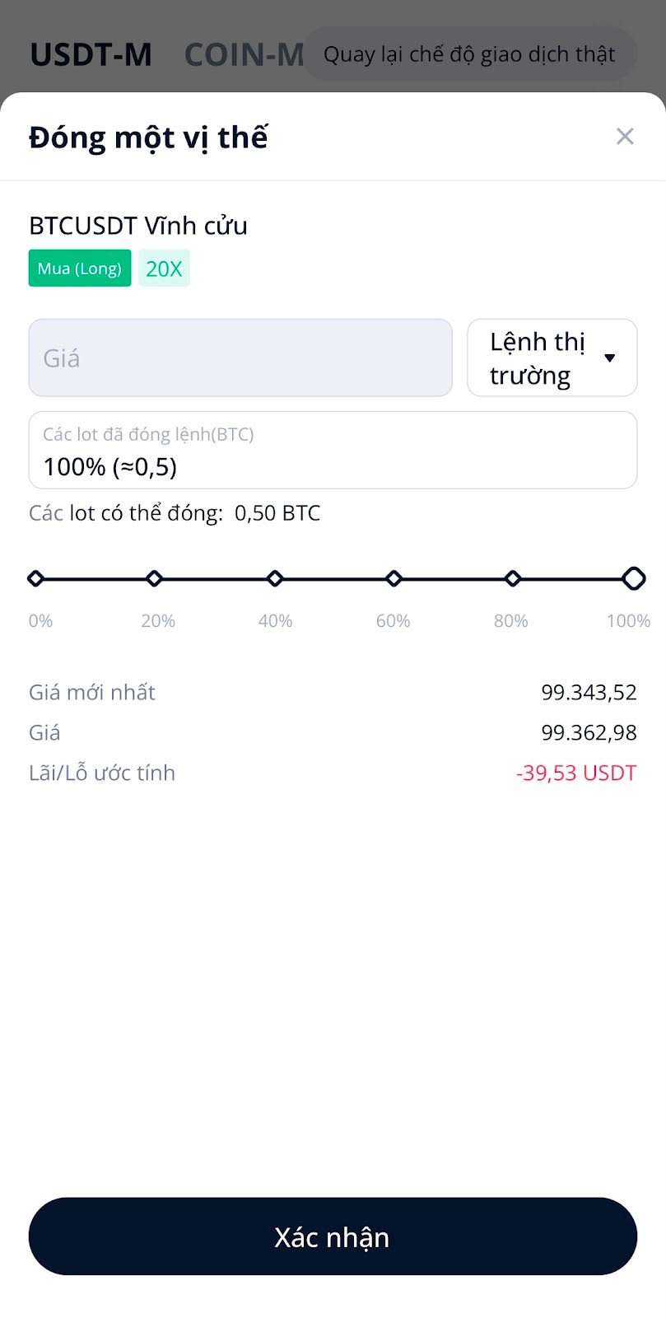Click the 100% label under the slider

tap(628, 621)
